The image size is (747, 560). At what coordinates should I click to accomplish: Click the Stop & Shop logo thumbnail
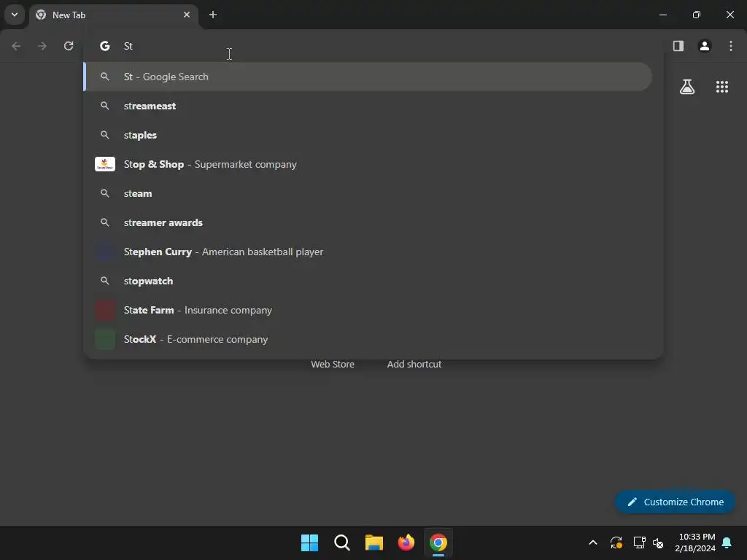coord(105,164)
